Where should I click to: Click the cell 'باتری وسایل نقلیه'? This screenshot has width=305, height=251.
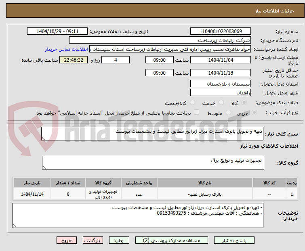pyautogui.click(x=205, y=194)
